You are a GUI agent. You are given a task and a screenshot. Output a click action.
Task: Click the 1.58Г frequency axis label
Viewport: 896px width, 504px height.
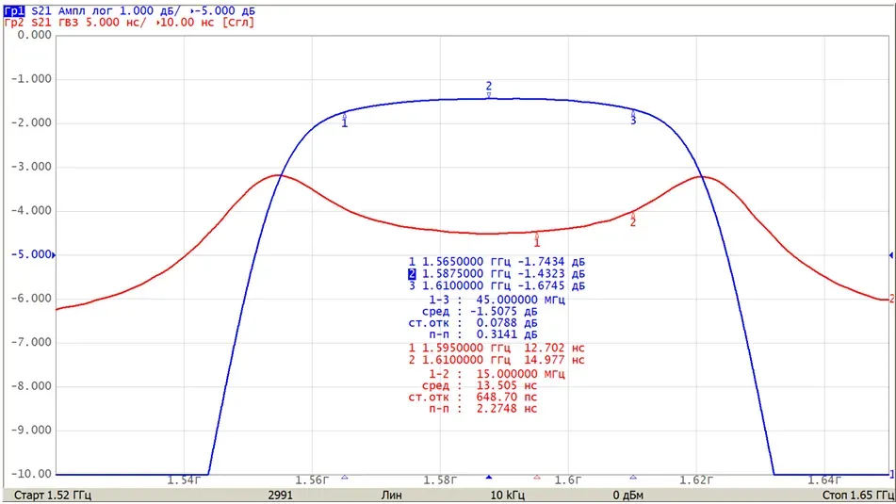(x=440, y=480)
